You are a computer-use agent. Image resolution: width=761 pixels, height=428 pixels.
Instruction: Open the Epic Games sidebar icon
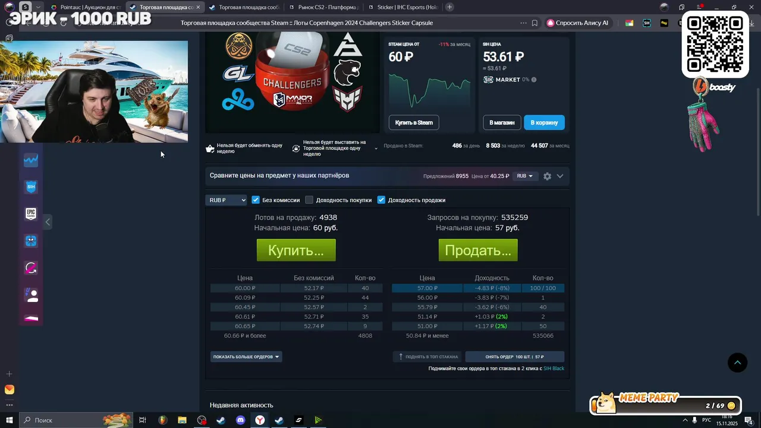(x=31, y=214)
